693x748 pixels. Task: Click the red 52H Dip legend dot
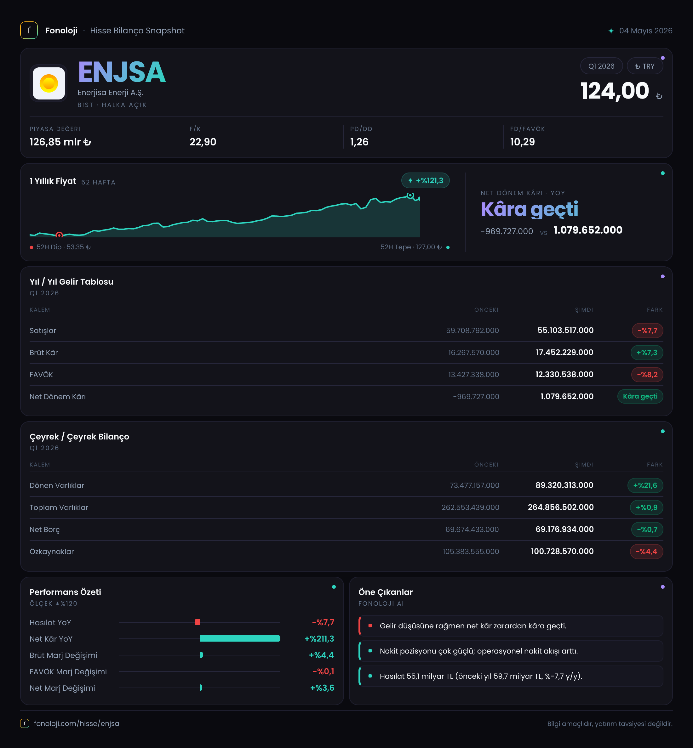click(x=31, y=247)
